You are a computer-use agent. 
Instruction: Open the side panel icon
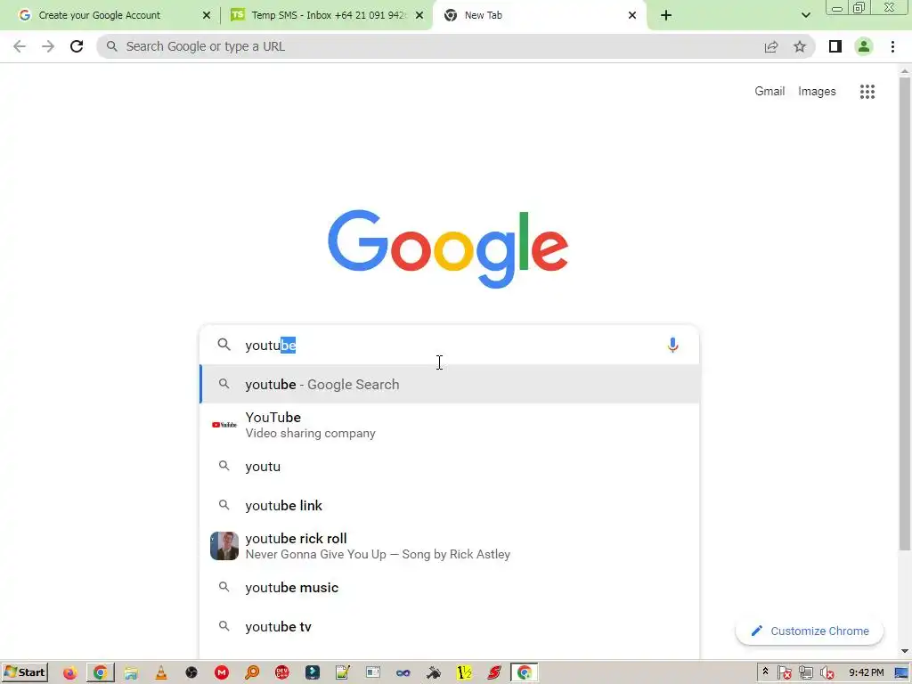click(x=835, y=46)
